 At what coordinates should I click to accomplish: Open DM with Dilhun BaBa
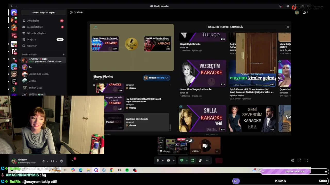[x=43, y=88]
